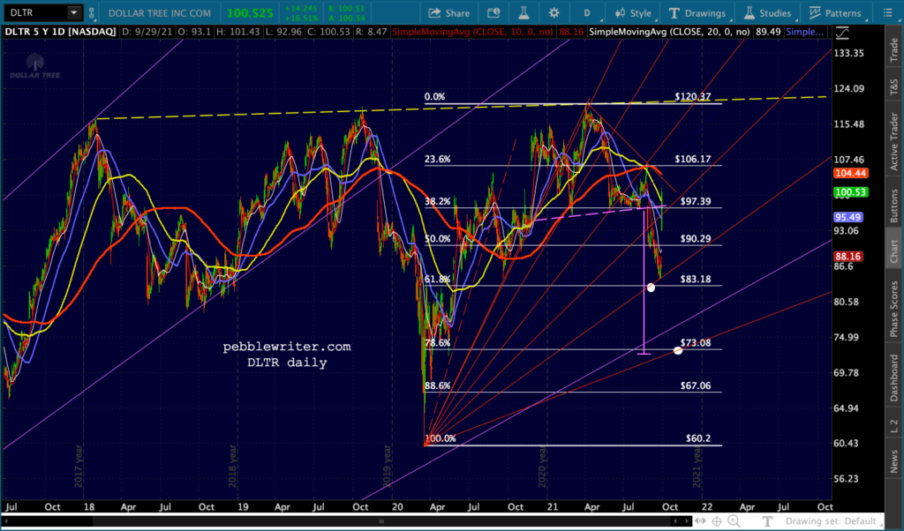The height and width of the screenshot is (531, 904).
Task: Click the scroll right arrow
Action: pos(686,521)
